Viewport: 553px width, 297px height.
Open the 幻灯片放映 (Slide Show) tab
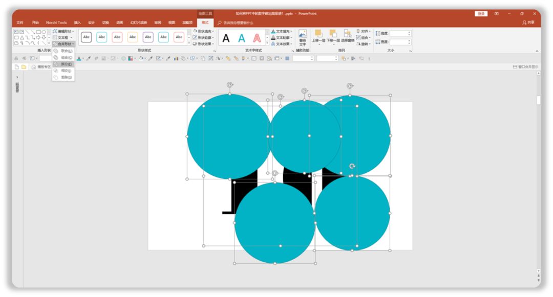(x=139, y=22)
